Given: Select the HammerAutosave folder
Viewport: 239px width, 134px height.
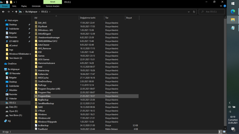Looking at the screenshot, I should tap(46, 63).
